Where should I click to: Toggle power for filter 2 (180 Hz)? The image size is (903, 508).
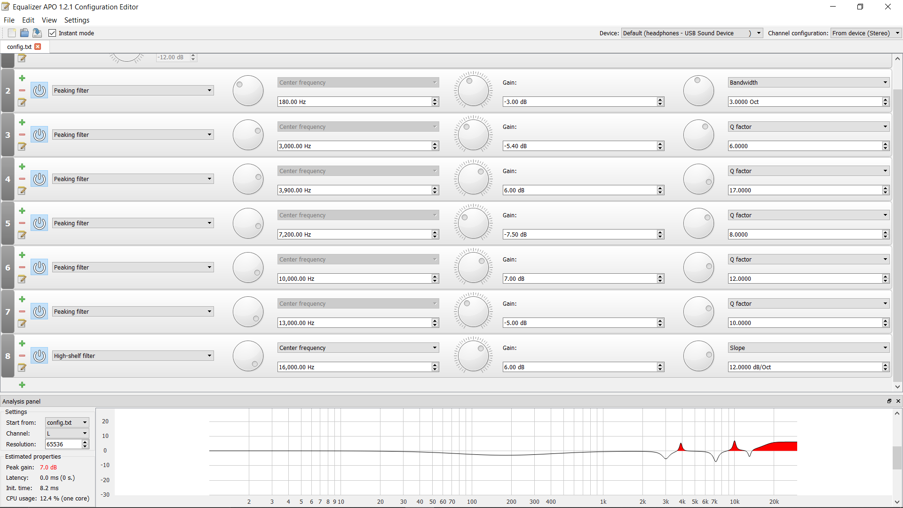40,90
